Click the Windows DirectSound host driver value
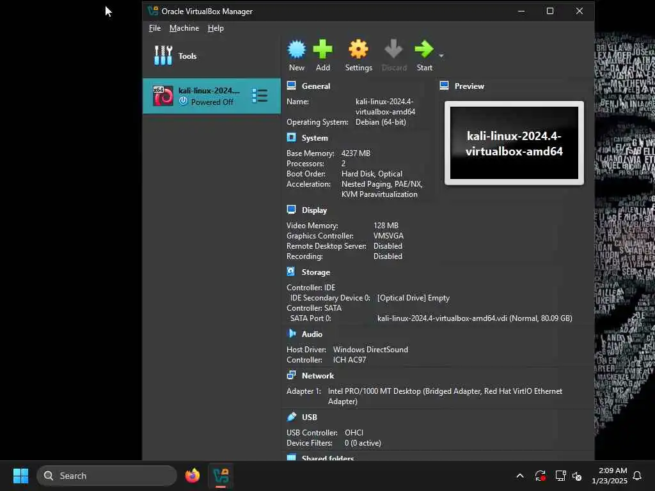 tap(370, 350)
